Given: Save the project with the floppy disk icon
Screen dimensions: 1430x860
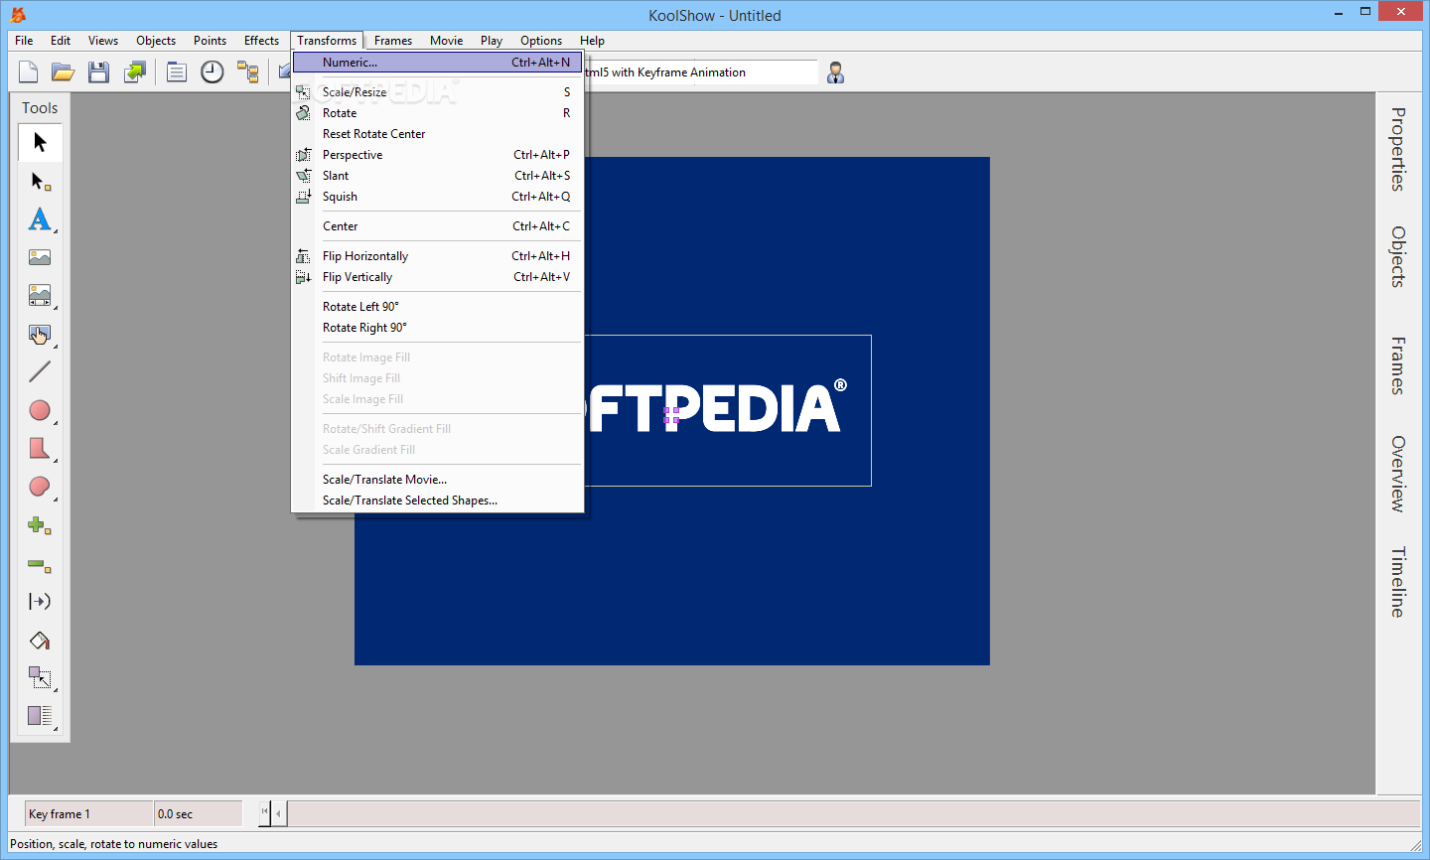Looking at the screenshot, I should [x=98, y=72].
